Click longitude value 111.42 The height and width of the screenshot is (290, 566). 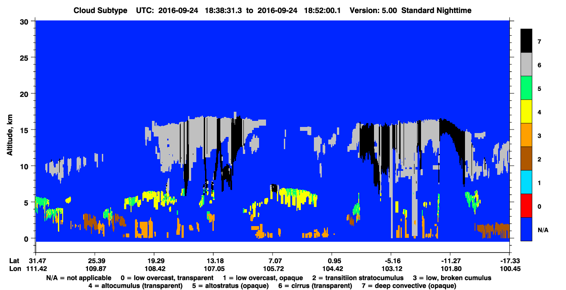pos(35,269)
